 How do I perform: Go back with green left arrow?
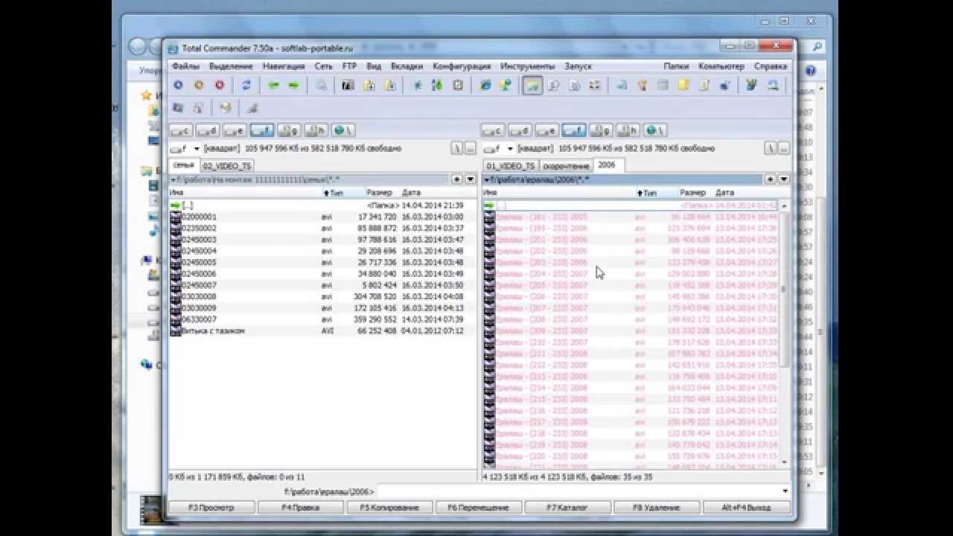pos(273,86)
